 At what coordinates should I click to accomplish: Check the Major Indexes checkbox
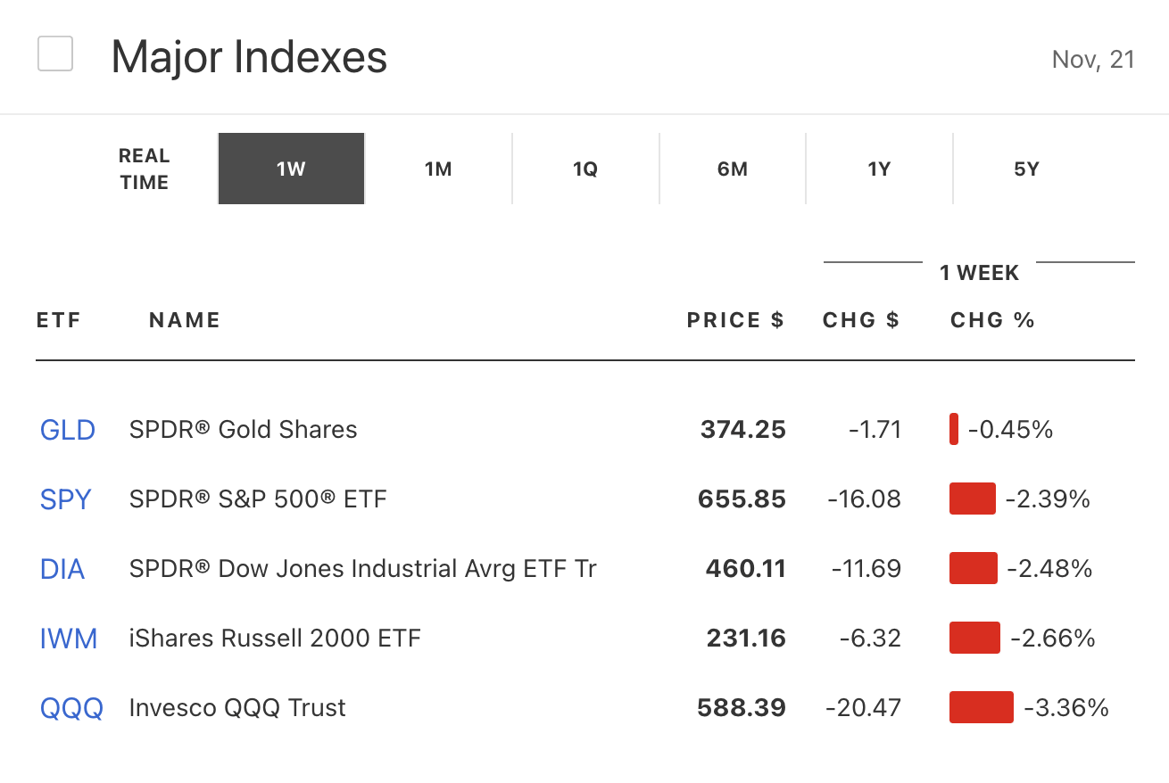pos(55,54)
